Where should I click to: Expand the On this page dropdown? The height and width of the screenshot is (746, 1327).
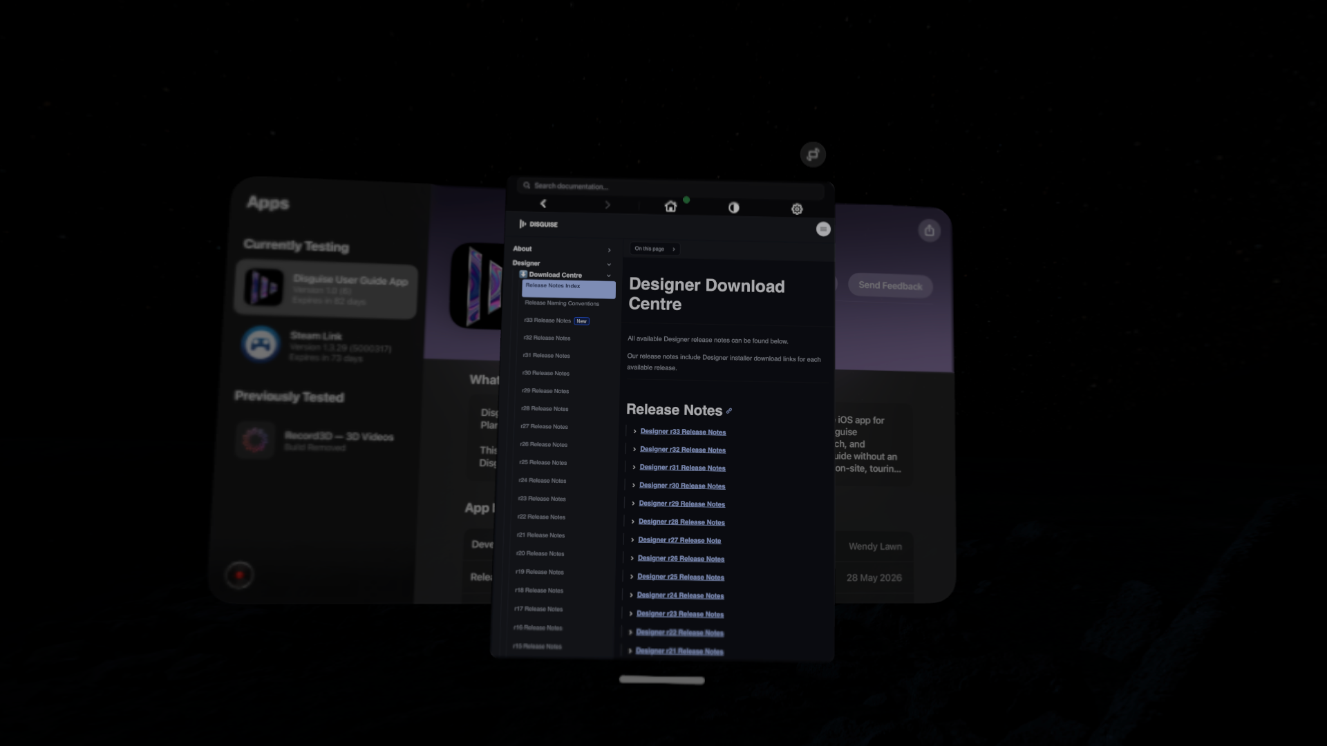click(x=655, y=249)
